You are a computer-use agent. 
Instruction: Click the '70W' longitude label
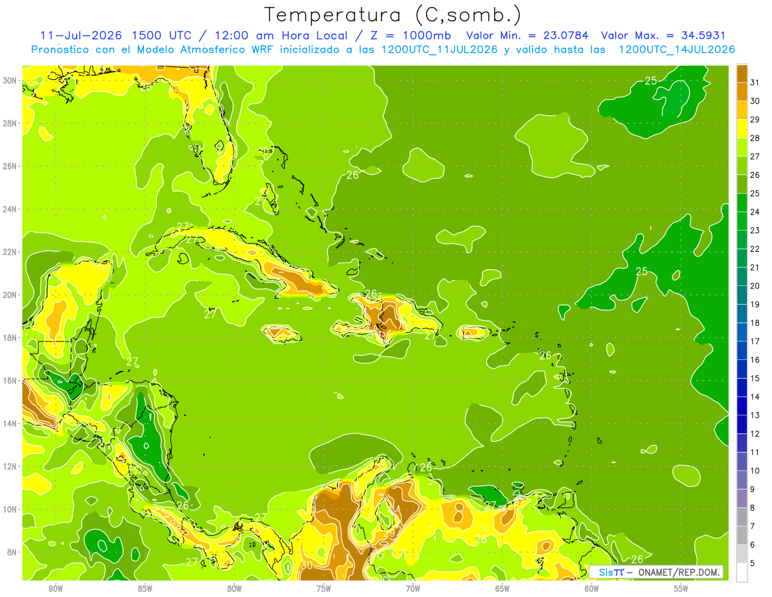413,589
